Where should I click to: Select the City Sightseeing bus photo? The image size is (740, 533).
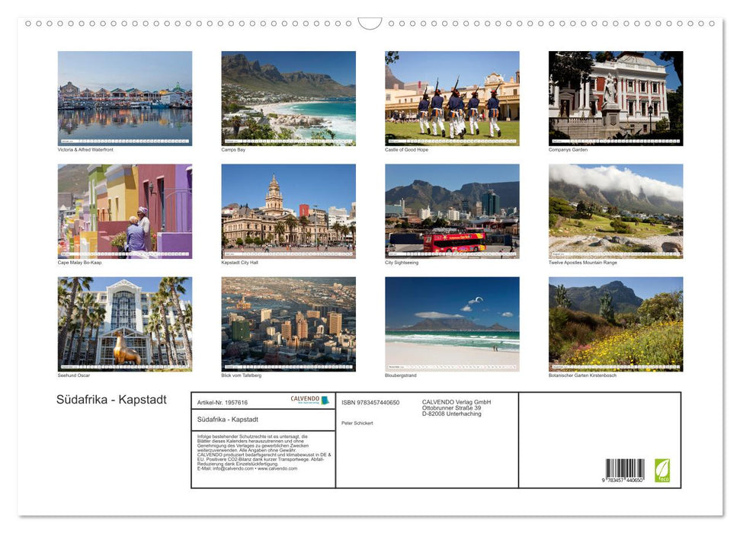click(451, 209)
